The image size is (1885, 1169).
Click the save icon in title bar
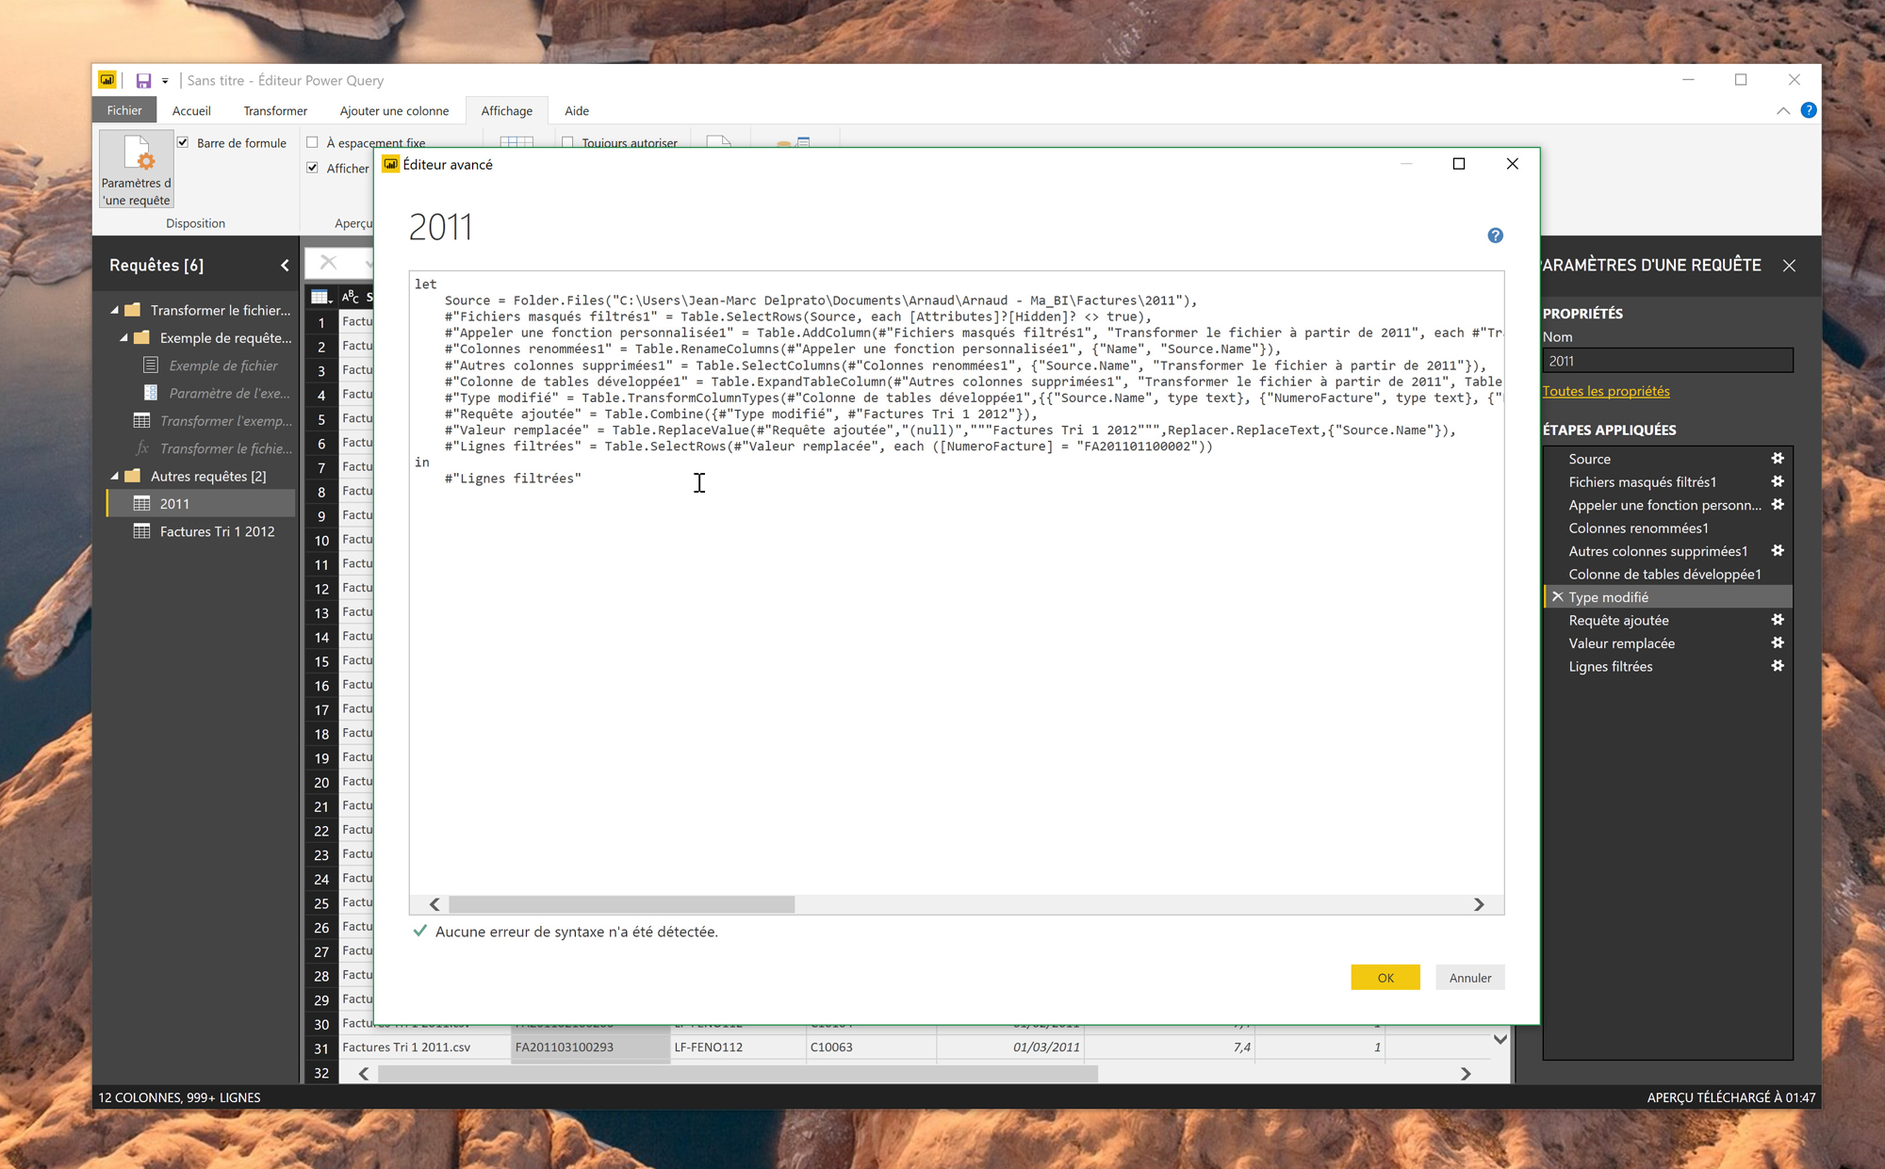143,81
